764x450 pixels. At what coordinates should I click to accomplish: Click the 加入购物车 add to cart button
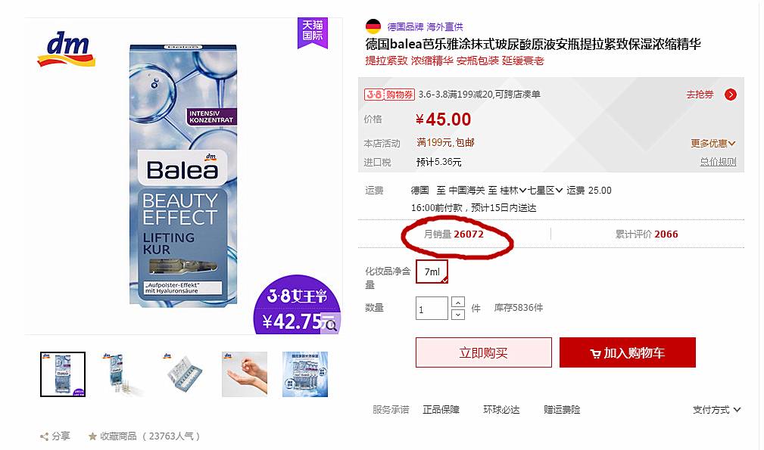tap(627, 352)
